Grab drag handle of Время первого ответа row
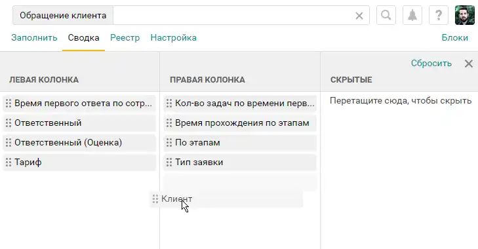The width and height of the screenshot is (478, 249). point(9,103)
